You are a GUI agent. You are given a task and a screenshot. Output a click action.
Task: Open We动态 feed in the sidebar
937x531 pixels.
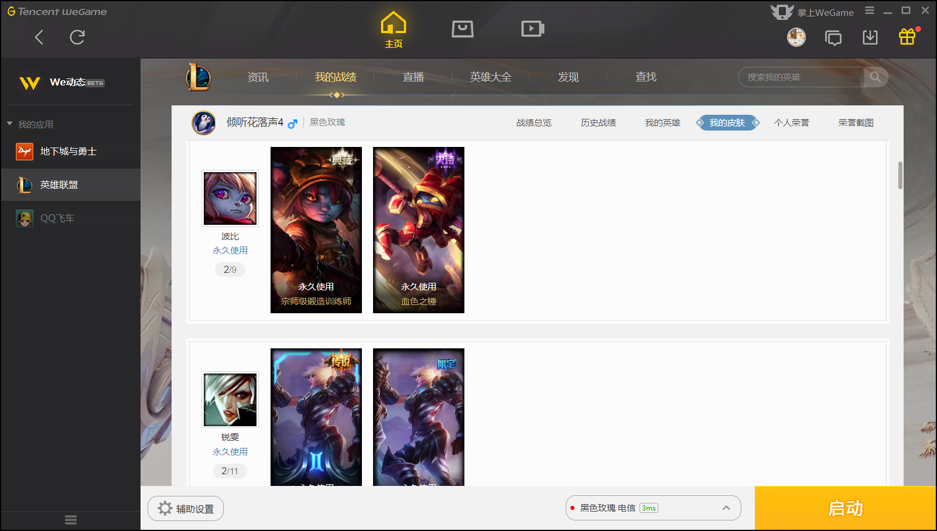[61, 83]
